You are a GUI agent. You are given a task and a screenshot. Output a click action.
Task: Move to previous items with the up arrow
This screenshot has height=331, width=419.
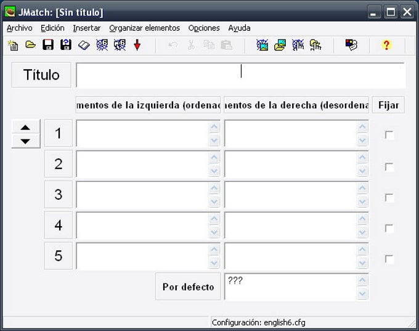25,127
